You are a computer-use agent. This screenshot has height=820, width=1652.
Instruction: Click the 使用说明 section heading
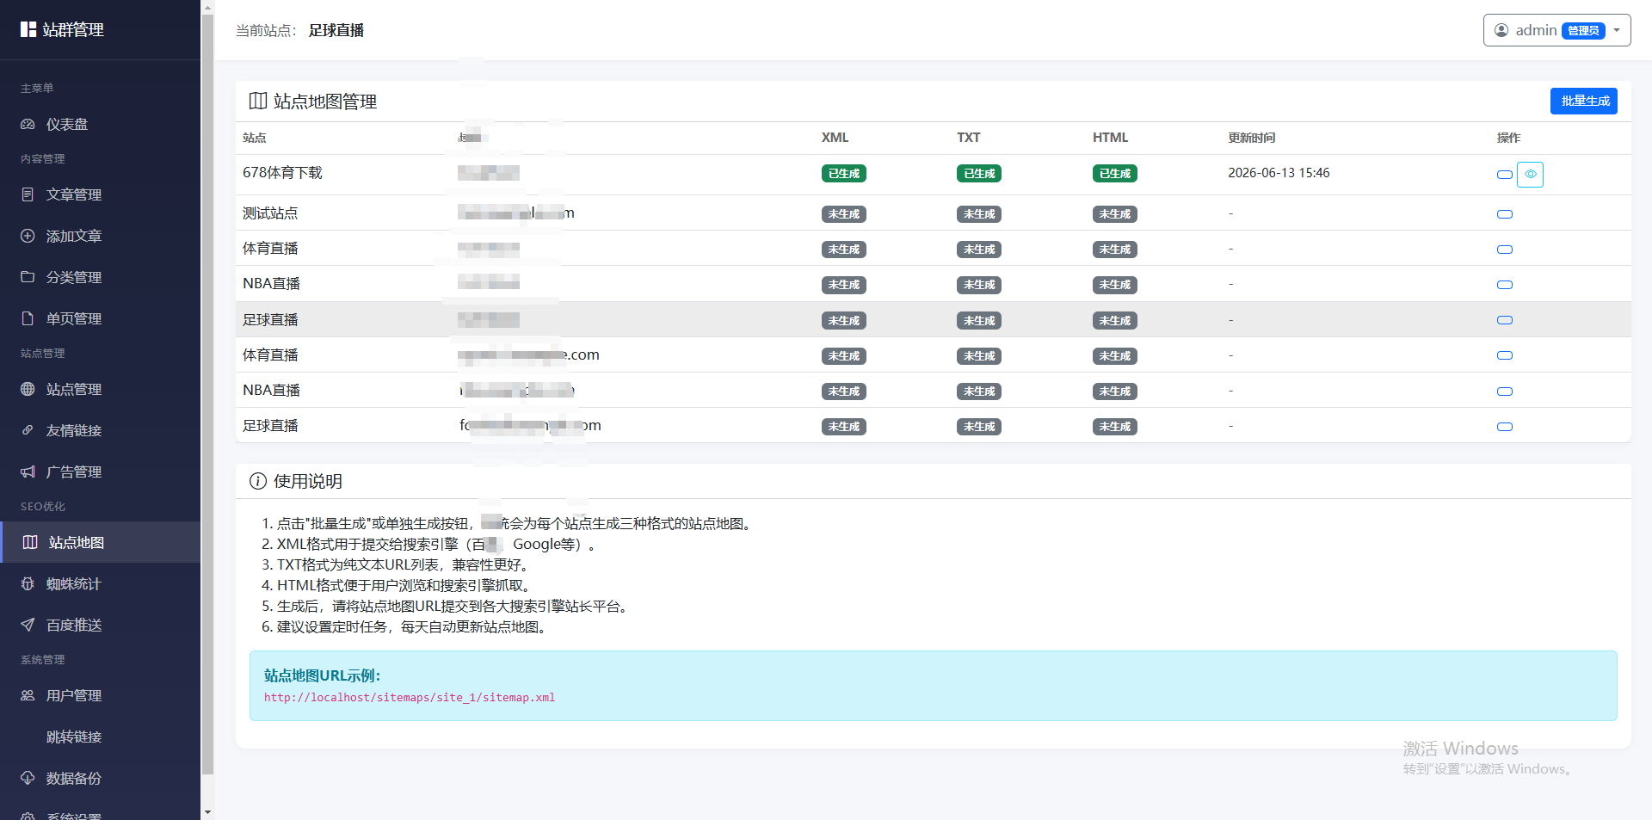308,482
